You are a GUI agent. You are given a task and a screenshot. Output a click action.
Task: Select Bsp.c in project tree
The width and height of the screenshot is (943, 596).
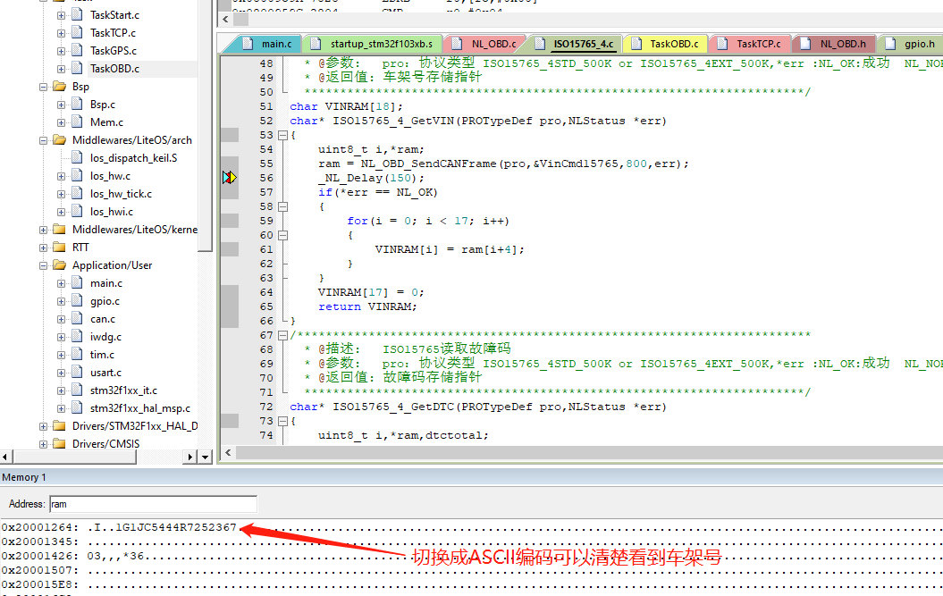tap(102, 104)
